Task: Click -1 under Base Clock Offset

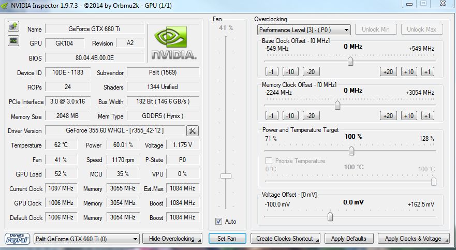Action: (272, 71)
